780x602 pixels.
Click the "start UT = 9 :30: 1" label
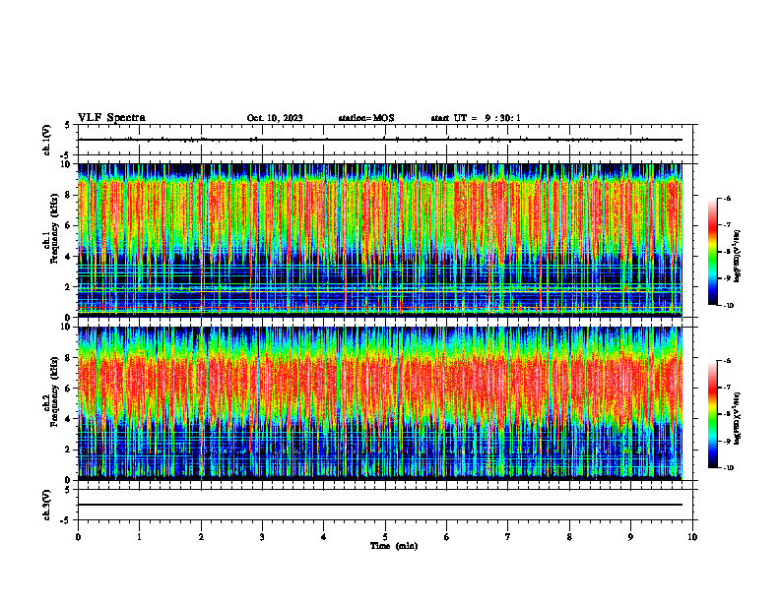coord(476,118)
